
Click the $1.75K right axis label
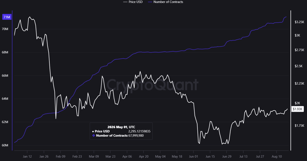(x=299, y=126)
